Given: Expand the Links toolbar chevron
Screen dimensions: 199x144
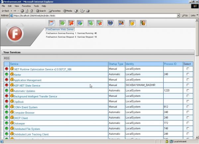Looking at the screenshot, I should pyautogui.click(x=197, y=15).
